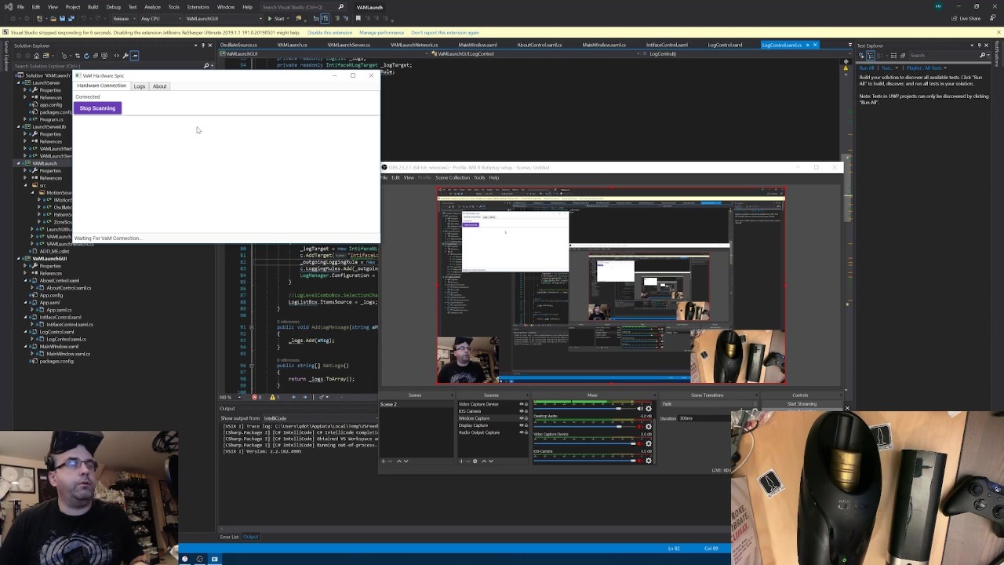
Task: Toggle mute for iOS Camera in OBS mixer
Action: tap(640, 461)
